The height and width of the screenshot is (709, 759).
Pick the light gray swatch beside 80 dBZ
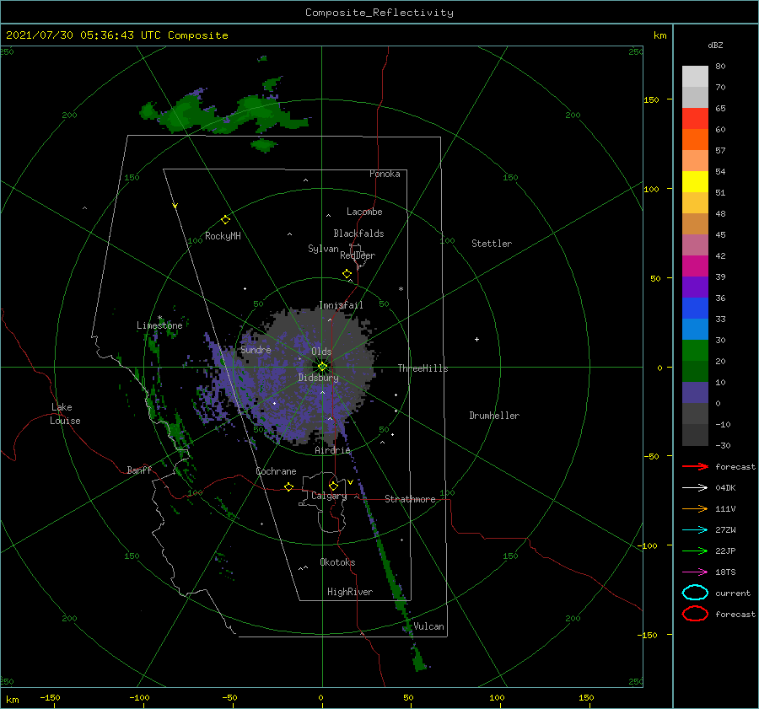695,77
